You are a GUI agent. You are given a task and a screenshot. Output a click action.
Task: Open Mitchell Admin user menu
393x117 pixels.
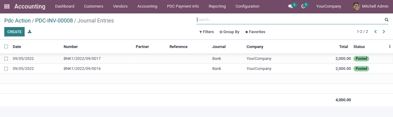click(x=370, y=6)
